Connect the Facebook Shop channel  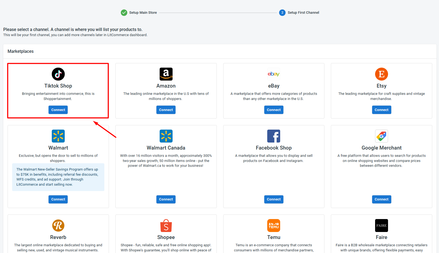click(x=274, y=199)
